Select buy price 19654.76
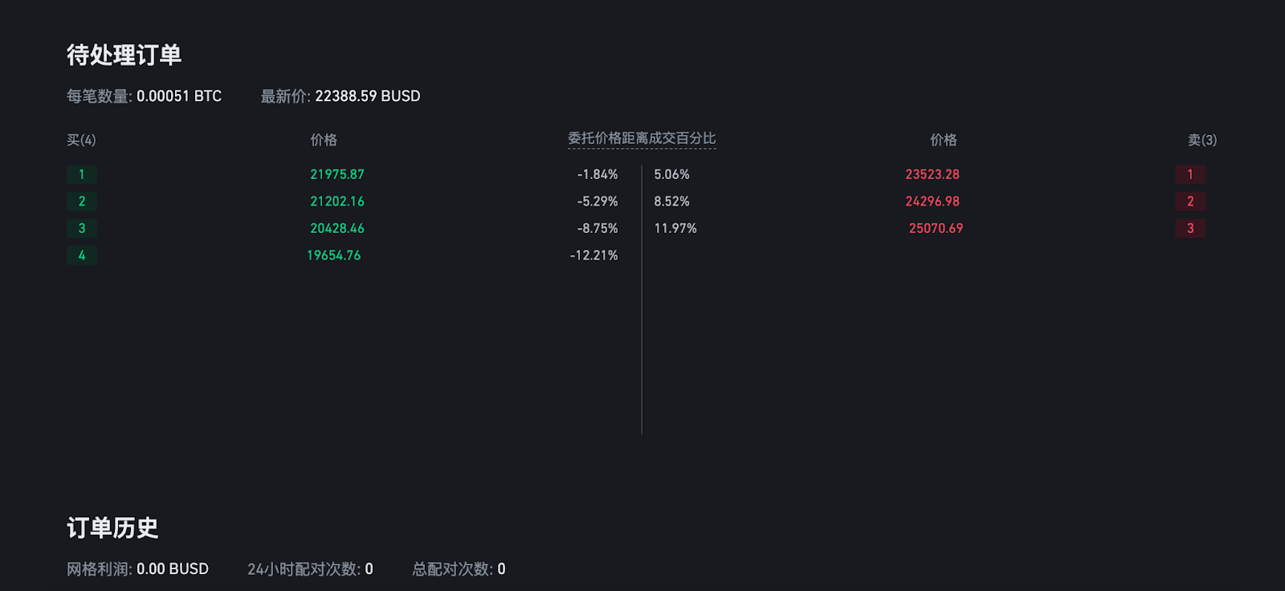This screenshot has height=591, width=1285. coord(334,255)
